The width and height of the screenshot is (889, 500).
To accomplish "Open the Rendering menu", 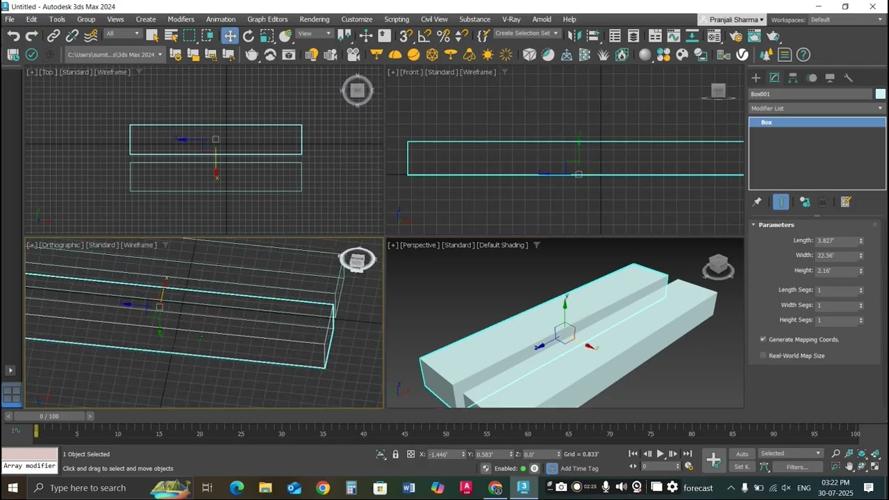I will tap(315, 19).
